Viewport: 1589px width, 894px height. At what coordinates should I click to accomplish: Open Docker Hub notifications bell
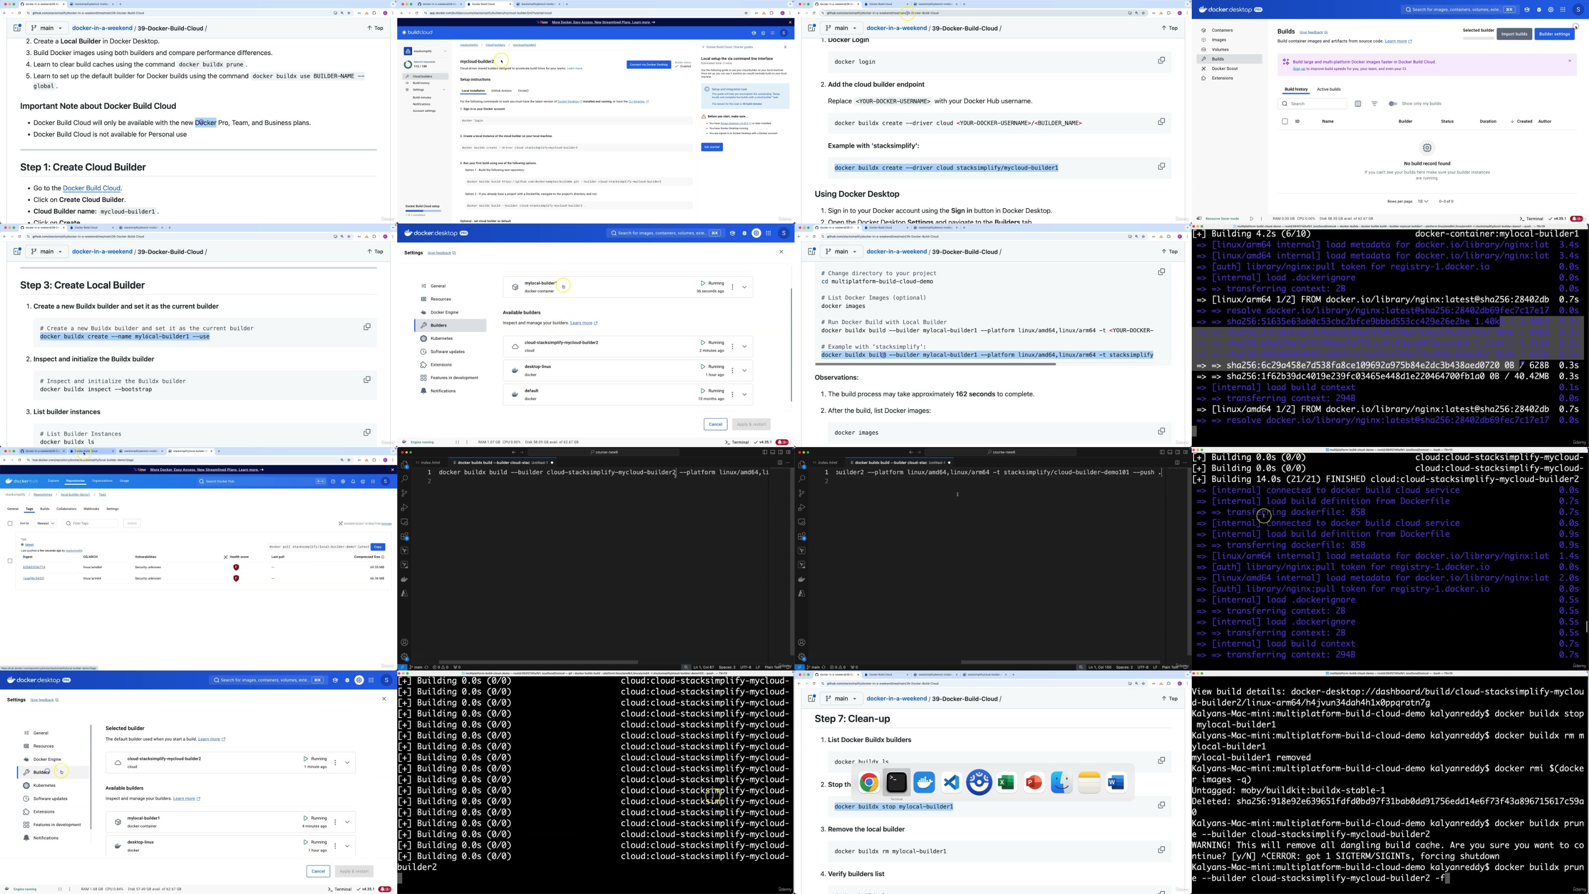354,481
